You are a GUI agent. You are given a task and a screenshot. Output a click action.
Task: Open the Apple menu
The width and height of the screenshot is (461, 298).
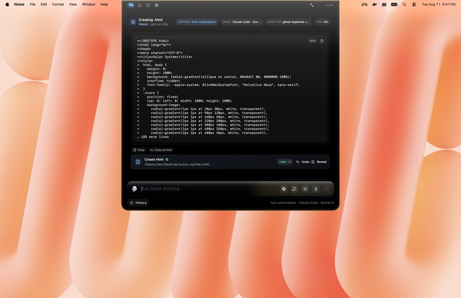point(7,4)
